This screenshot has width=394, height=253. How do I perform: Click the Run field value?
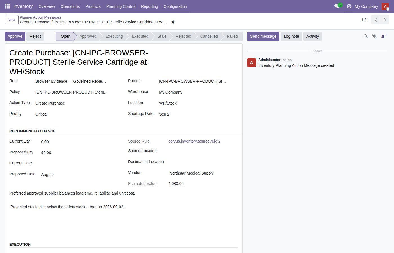[71, 81]
